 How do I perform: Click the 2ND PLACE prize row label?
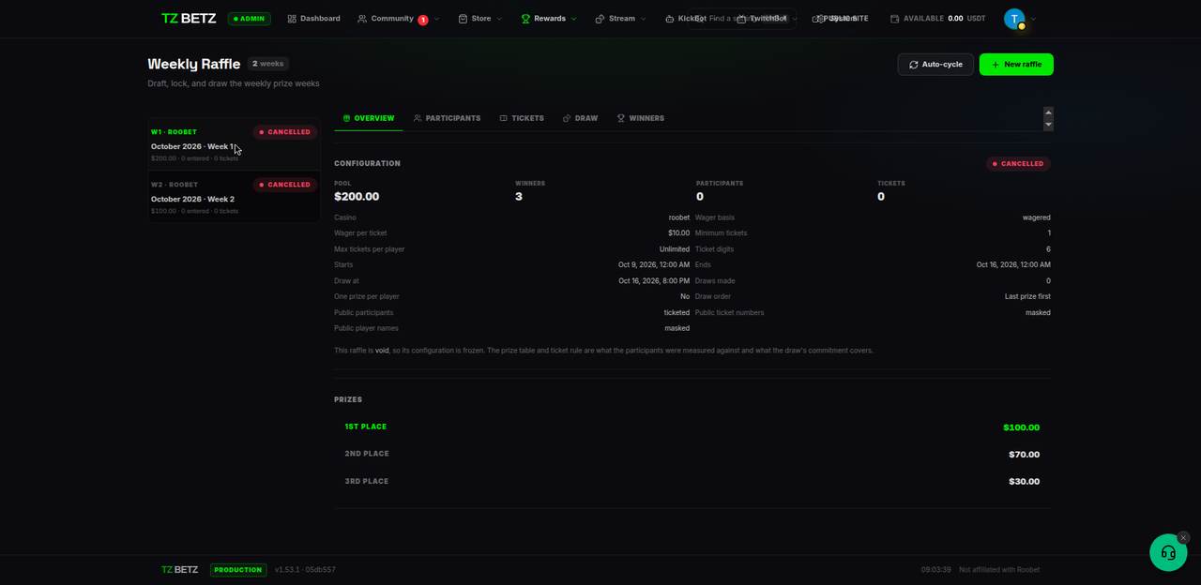click(367, 454)
